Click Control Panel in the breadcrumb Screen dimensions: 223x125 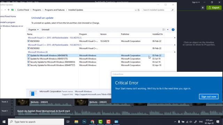pos(23,10)
